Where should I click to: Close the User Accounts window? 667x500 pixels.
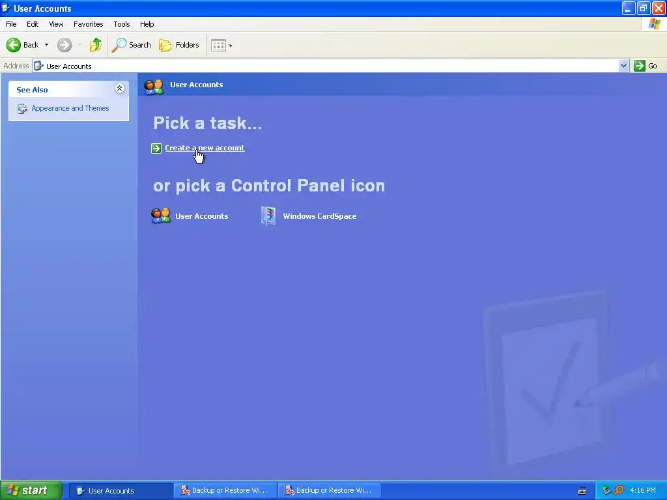[x=659, y=8]
